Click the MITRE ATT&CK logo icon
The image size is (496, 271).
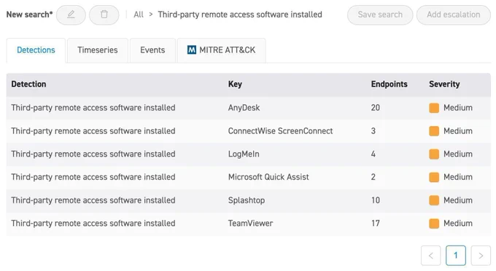point(192,50)
